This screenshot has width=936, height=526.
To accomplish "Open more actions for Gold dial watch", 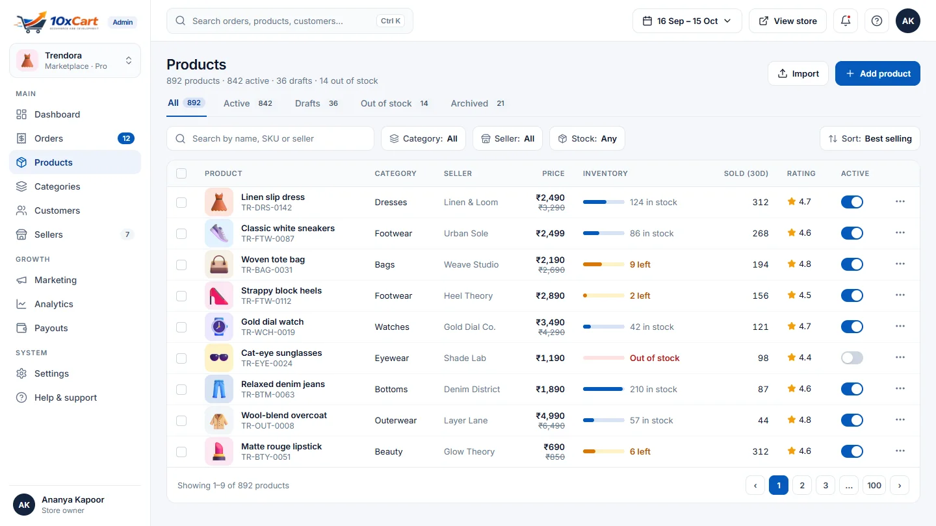I will point(900,327).
